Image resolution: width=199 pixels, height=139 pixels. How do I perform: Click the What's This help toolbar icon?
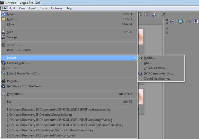pyautogui.click(x=163, y=14)
